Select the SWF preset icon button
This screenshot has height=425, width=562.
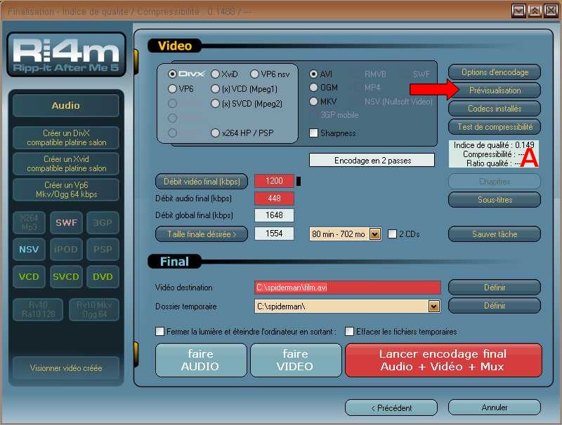click(66, 223)
